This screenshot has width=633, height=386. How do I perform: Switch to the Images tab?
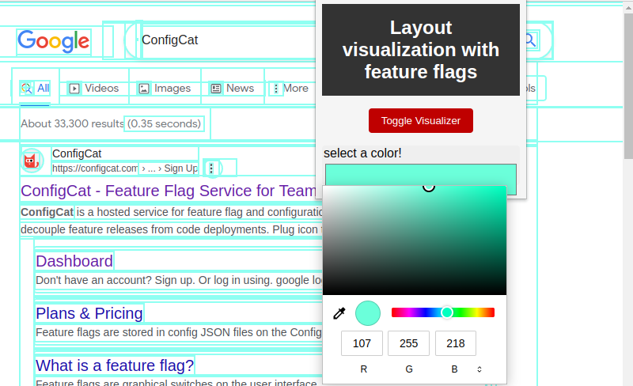pos(165,89)
